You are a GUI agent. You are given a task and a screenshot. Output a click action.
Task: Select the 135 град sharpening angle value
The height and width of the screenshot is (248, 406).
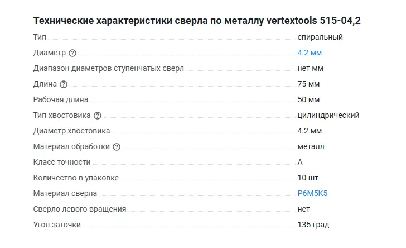(313, 225)
